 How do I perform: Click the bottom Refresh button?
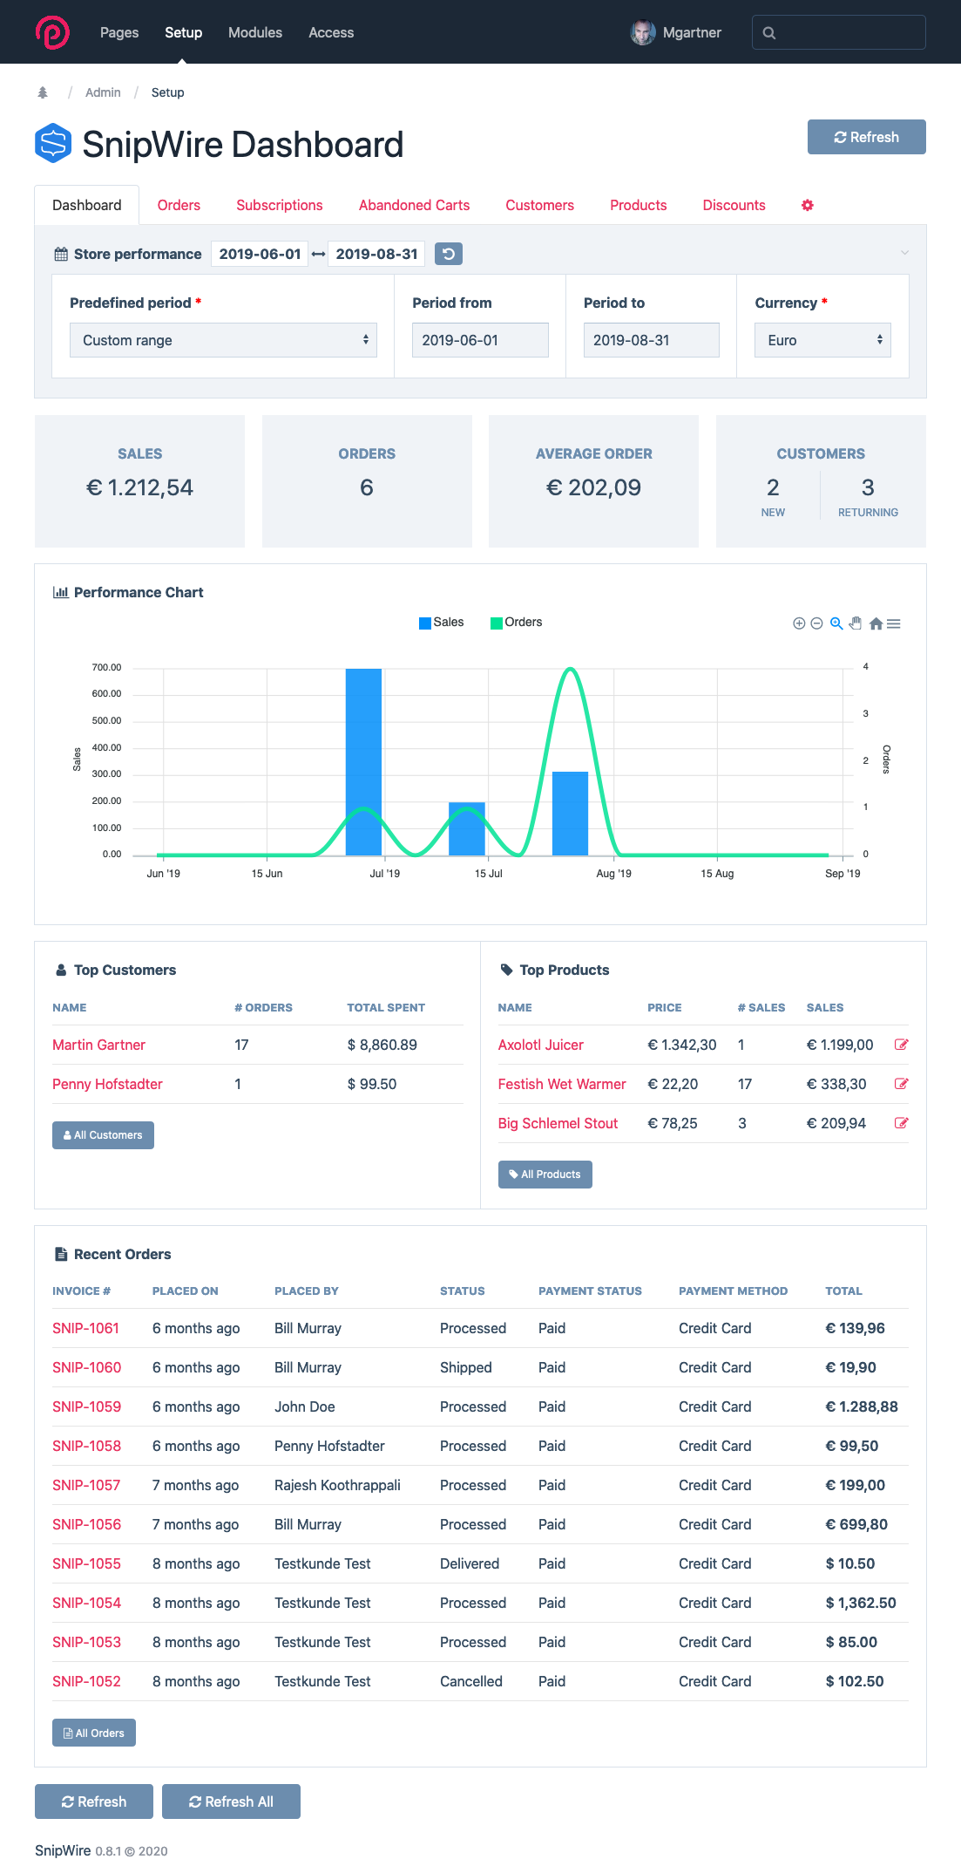click(94, 1801)
